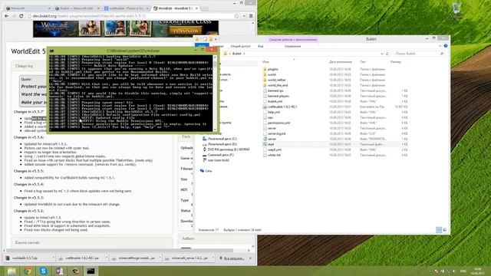Select the server.log.lck file
This screenshot has width=491, height=276.
point(276,133)
